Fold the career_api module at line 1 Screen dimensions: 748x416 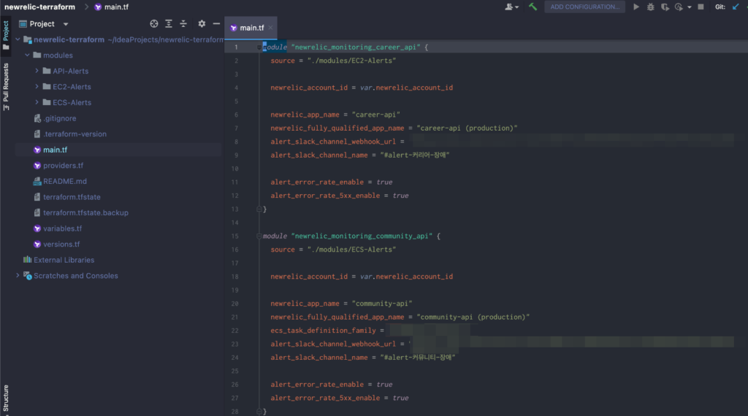(259, 47)
